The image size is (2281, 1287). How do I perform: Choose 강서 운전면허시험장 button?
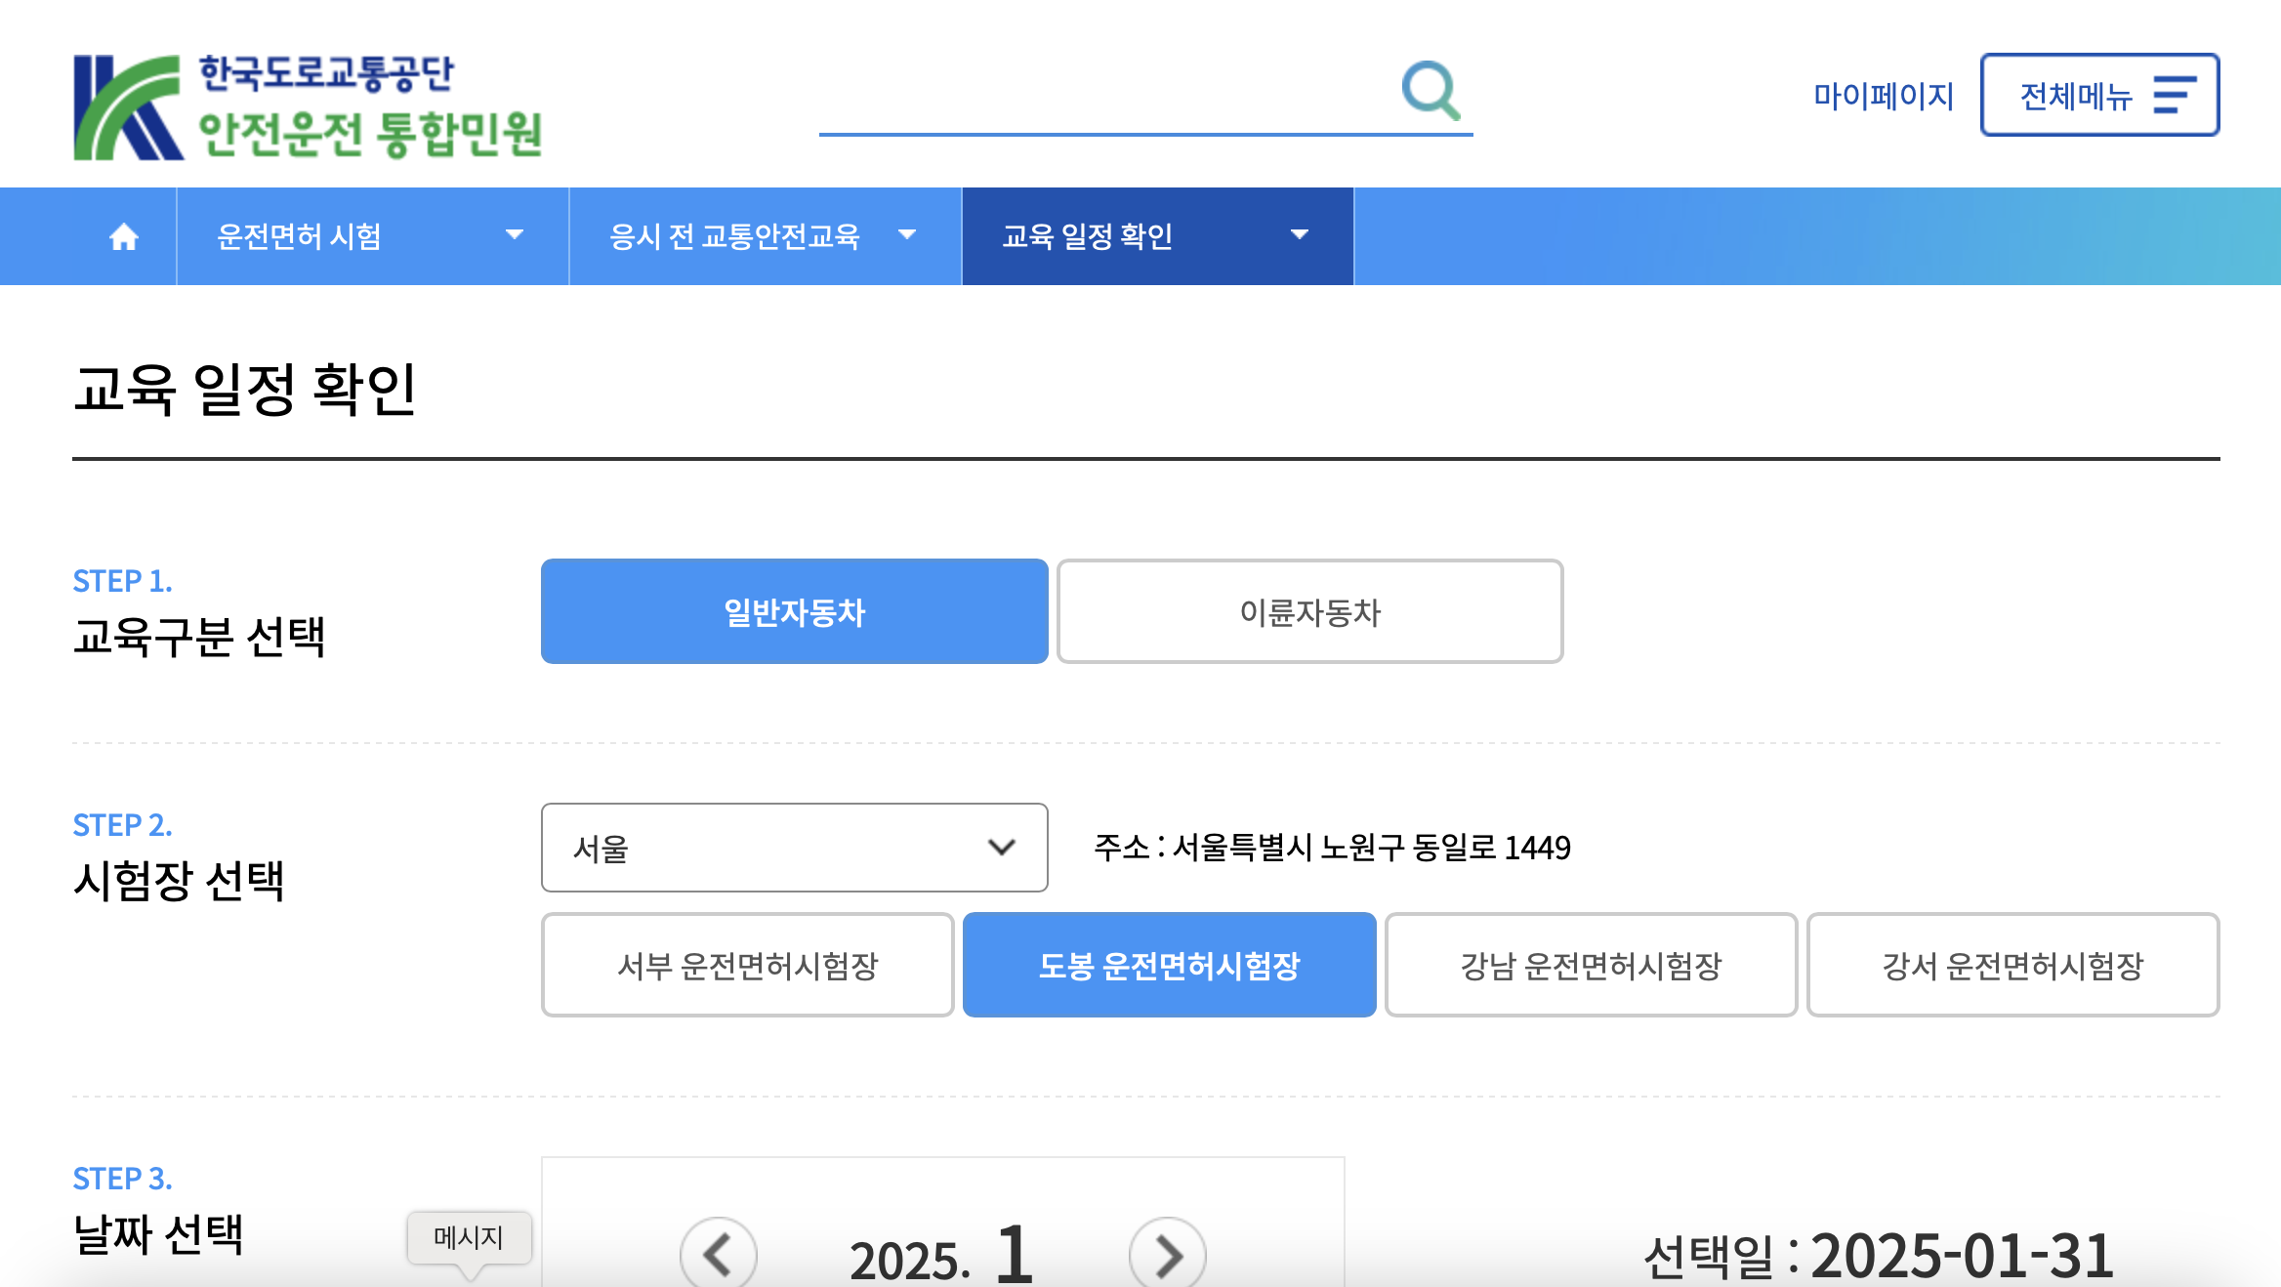(x=2012, y=966)
